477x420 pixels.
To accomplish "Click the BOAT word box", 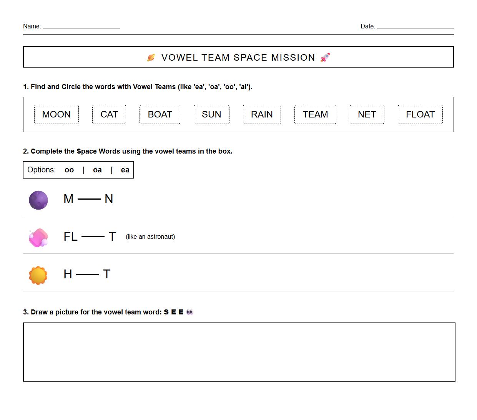I will point(160,114).
